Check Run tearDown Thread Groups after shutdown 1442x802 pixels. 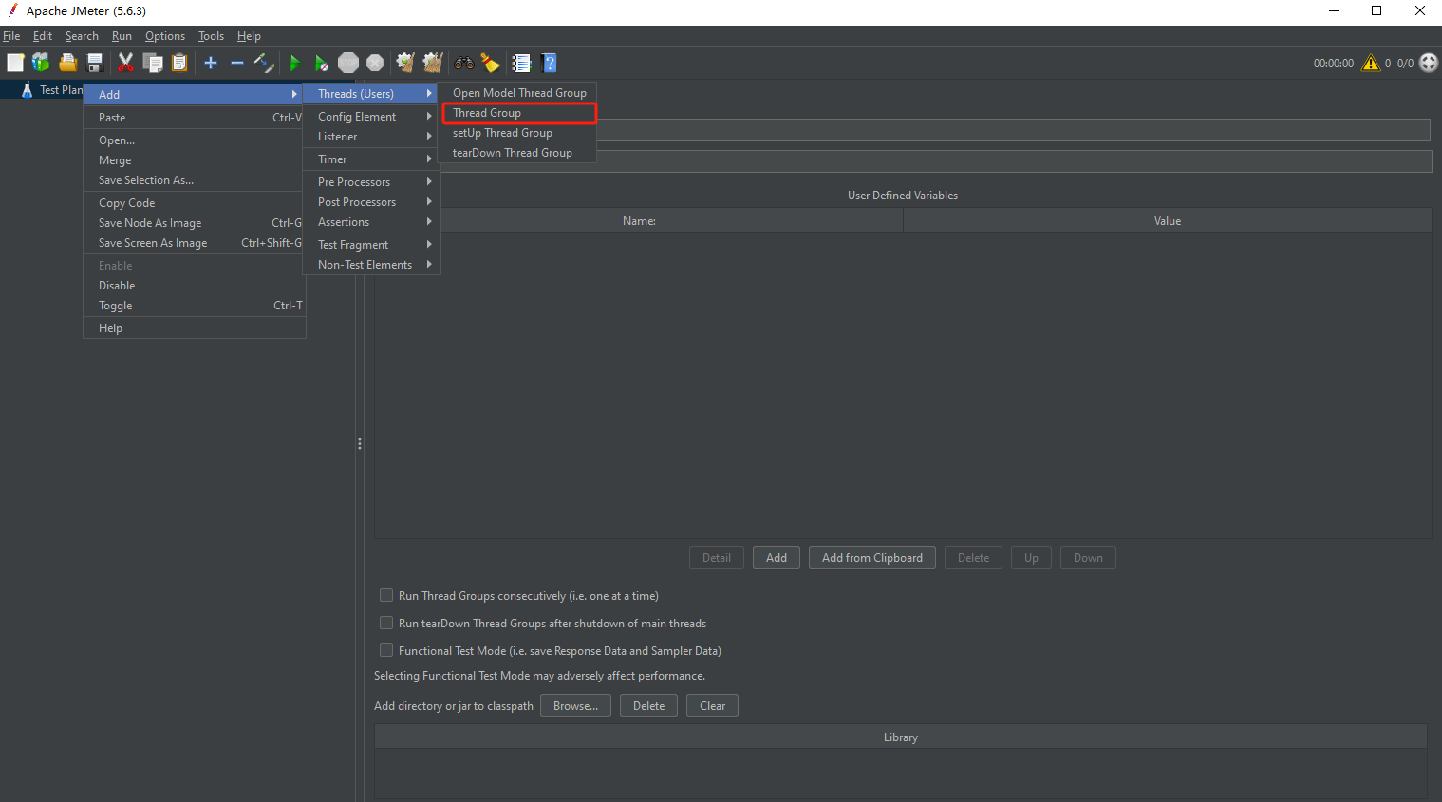pos(386,623)
